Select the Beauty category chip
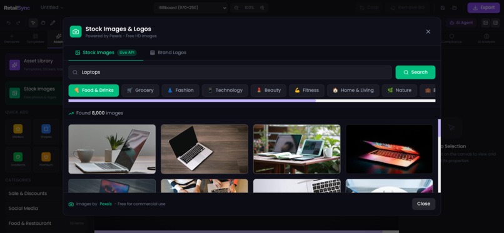Image resolution: width=504 pixels, height=233 pixels. (268, 91)
